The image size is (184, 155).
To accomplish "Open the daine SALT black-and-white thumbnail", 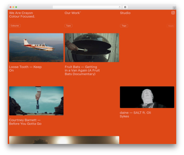I will [147, 97].
